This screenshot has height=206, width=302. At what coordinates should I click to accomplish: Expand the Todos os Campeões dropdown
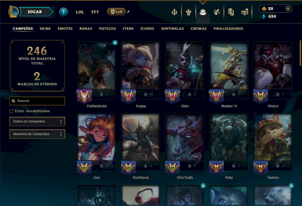[x=37, y=121]
